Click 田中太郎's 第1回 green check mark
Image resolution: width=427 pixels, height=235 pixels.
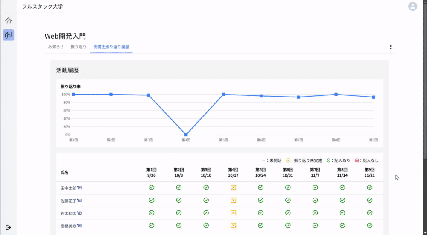[x=152, y=187]
